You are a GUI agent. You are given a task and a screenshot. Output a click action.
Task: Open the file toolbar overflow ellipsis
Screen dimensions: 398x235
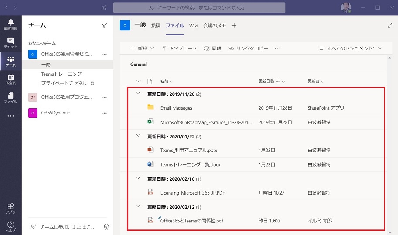click(277, 48)
